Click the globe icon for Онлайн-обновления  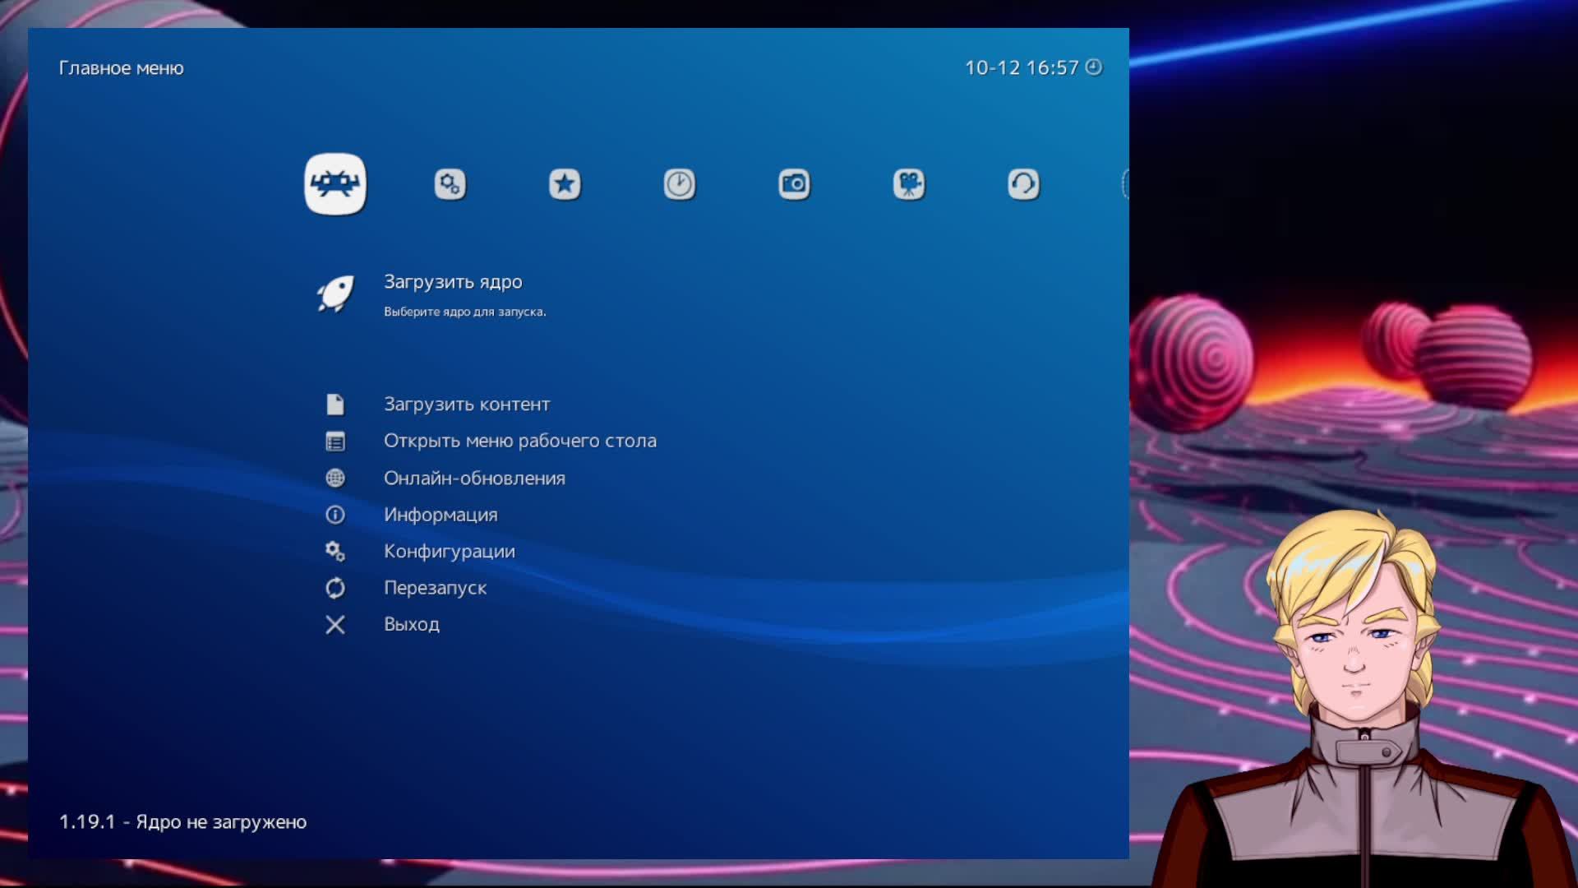(335, 478)
